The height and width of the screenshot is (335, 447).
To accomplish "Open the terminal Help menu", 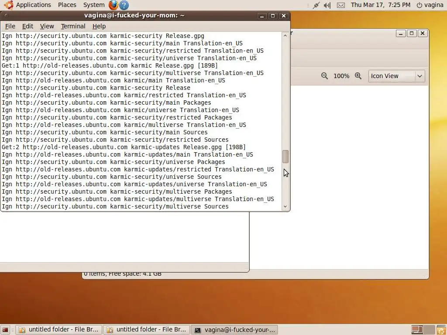I will point(99,26).
